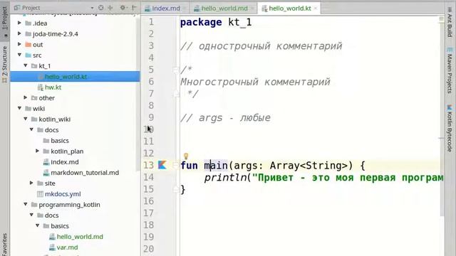456x256 pixels.
Task: Open the Ant Build side panel
Action: click(450, 22)
